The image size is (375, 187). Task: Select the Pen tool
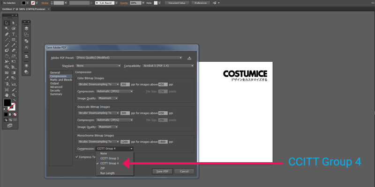(7, 34)
